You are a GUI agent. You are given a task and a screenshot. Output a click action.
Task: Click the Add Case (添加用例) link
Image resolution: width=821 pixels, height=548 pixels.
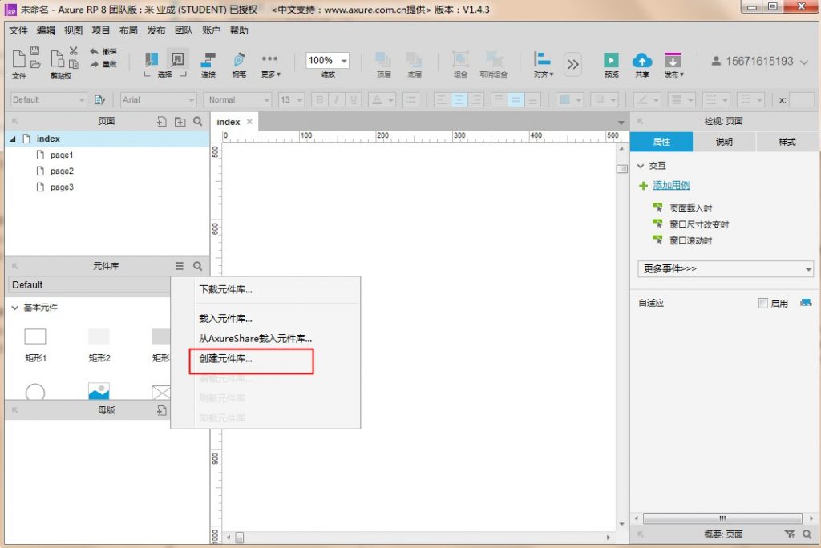click(671, 186)
